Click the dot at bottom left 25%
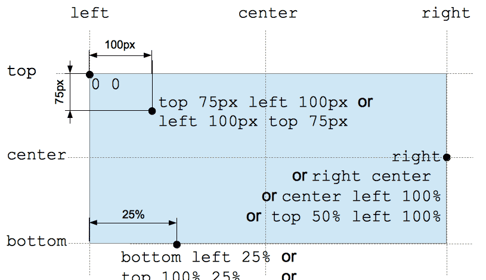 click(177, 244)
